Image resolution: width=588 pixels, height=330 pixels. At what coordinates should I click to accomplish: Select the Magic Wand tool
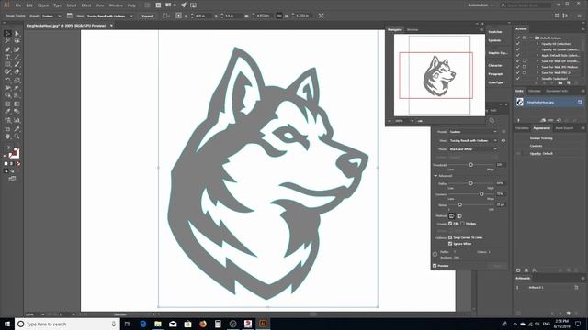click(x=7, y=41)
